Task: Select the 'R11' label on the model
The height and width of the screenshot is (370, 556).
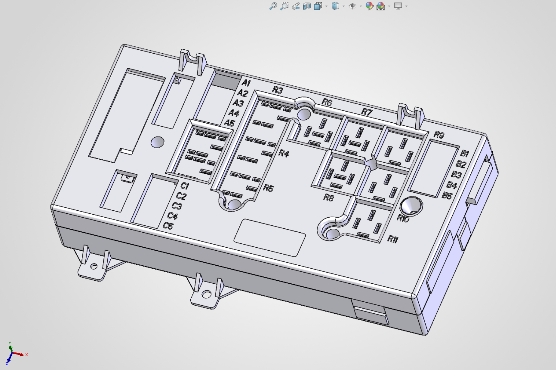Action: [x=393, y=239]
